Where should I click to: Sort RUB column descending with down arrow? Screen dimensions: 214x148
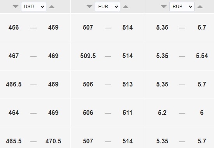(x=164, y=7)
